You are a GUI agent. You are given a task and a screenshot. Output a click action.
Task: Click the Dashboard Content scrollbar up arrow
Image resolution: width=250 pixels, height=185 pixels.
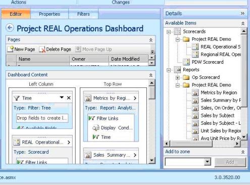point(152,83)
